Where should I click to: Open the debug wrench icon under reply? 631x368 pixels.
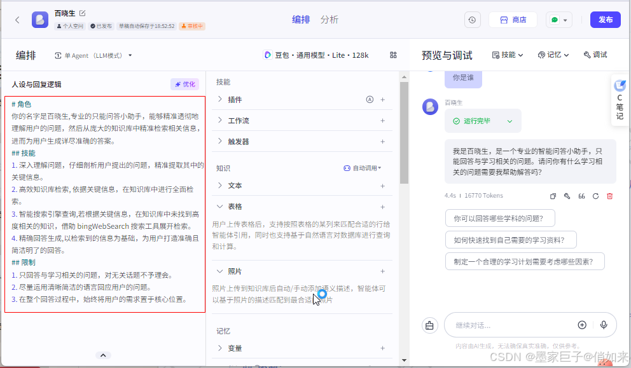[x=567, y=196]
